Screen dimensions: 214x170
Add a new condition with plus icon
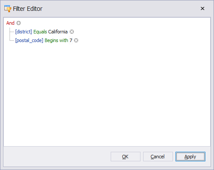point(19,23)
